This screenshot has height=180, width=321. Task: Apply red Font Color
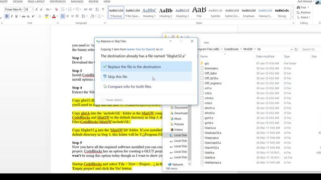point(54,16)
